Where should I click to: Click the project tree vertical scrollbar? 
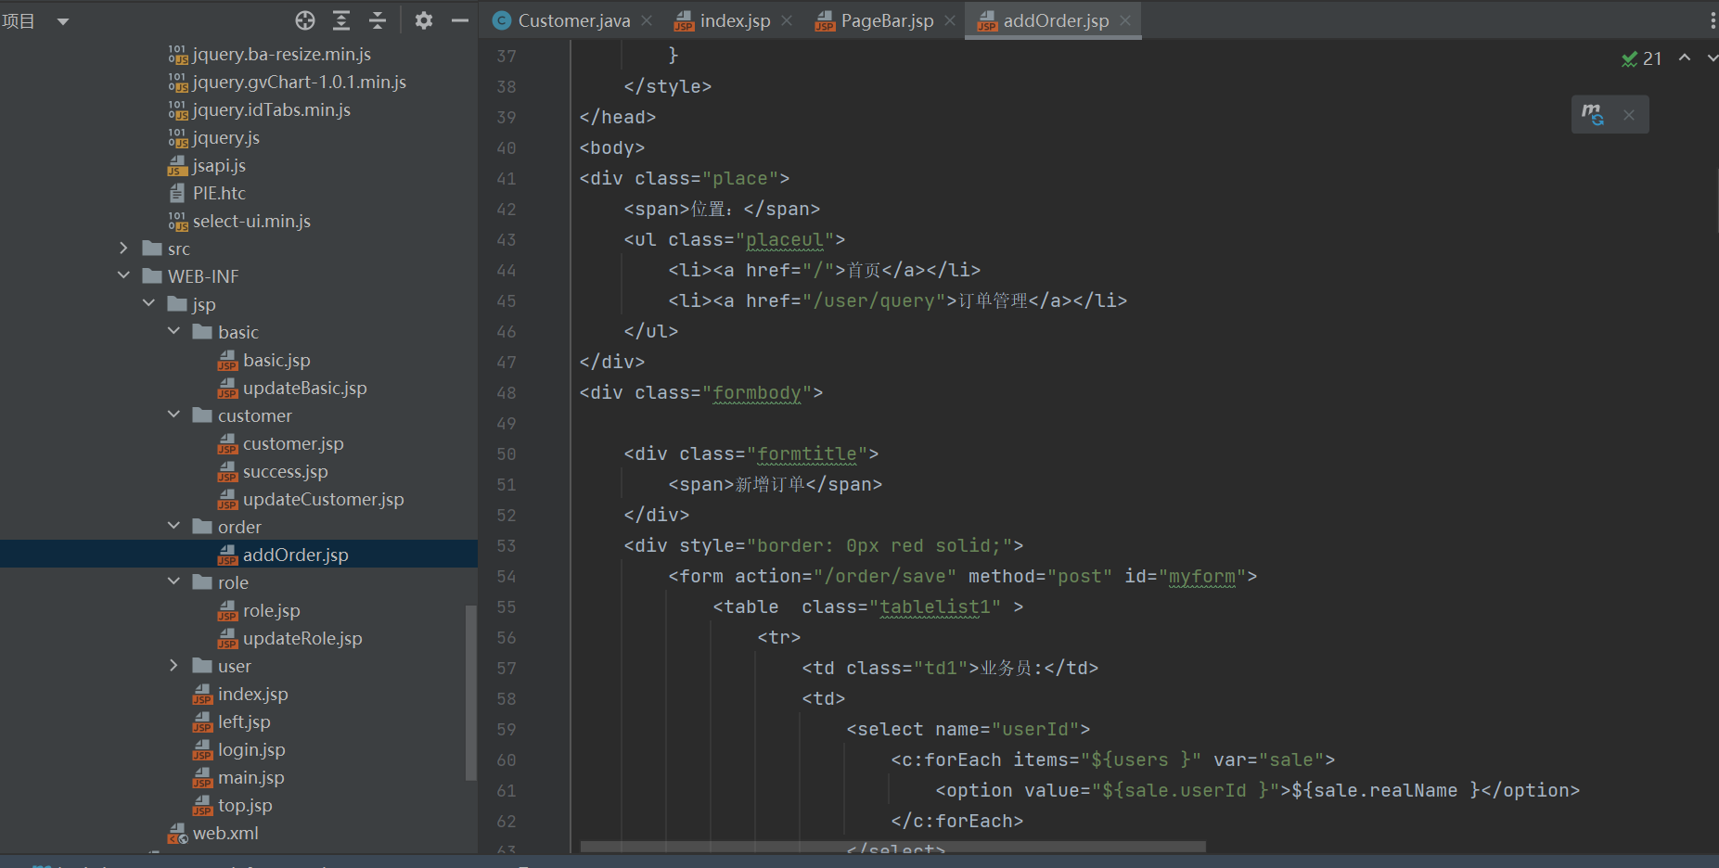470,691
